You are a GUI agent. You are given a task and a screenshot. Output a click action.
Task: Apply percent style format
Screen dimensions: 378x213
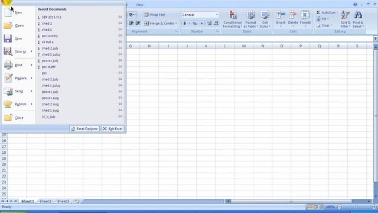click(194, 23)
